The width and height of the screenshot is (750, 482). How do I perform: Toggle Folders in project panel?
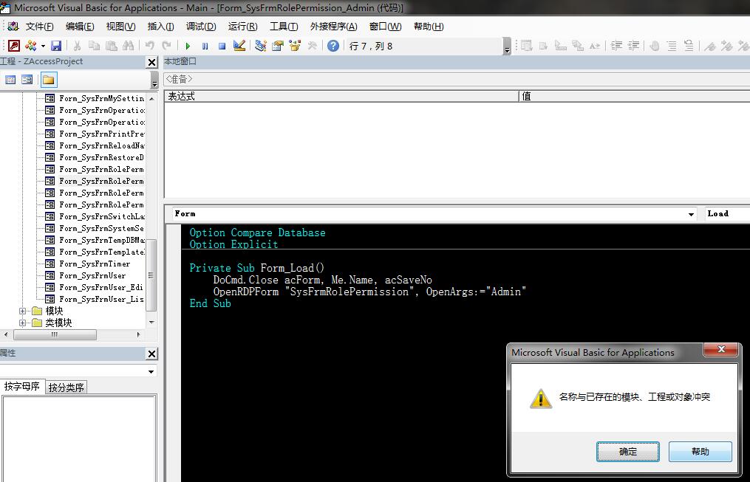[48, 80]
